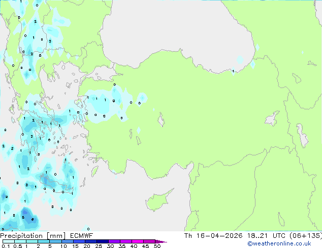Image resolution: width=322 pixels, height=248 pixels.
Task: Select the 2–5 mm legend color box
Action: coord(44,241)
